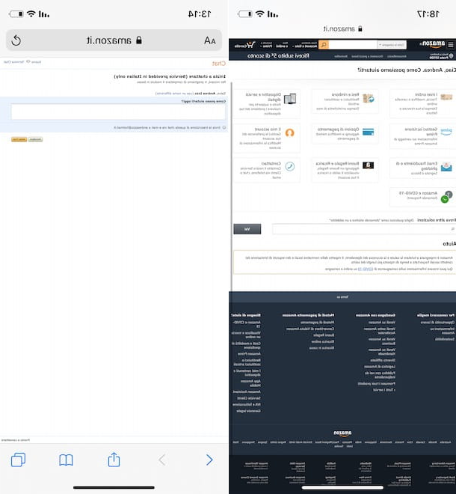Tap the battery status icon on right phone
The height and width of the screenshot is (494, 456).
tap(245, 14)
